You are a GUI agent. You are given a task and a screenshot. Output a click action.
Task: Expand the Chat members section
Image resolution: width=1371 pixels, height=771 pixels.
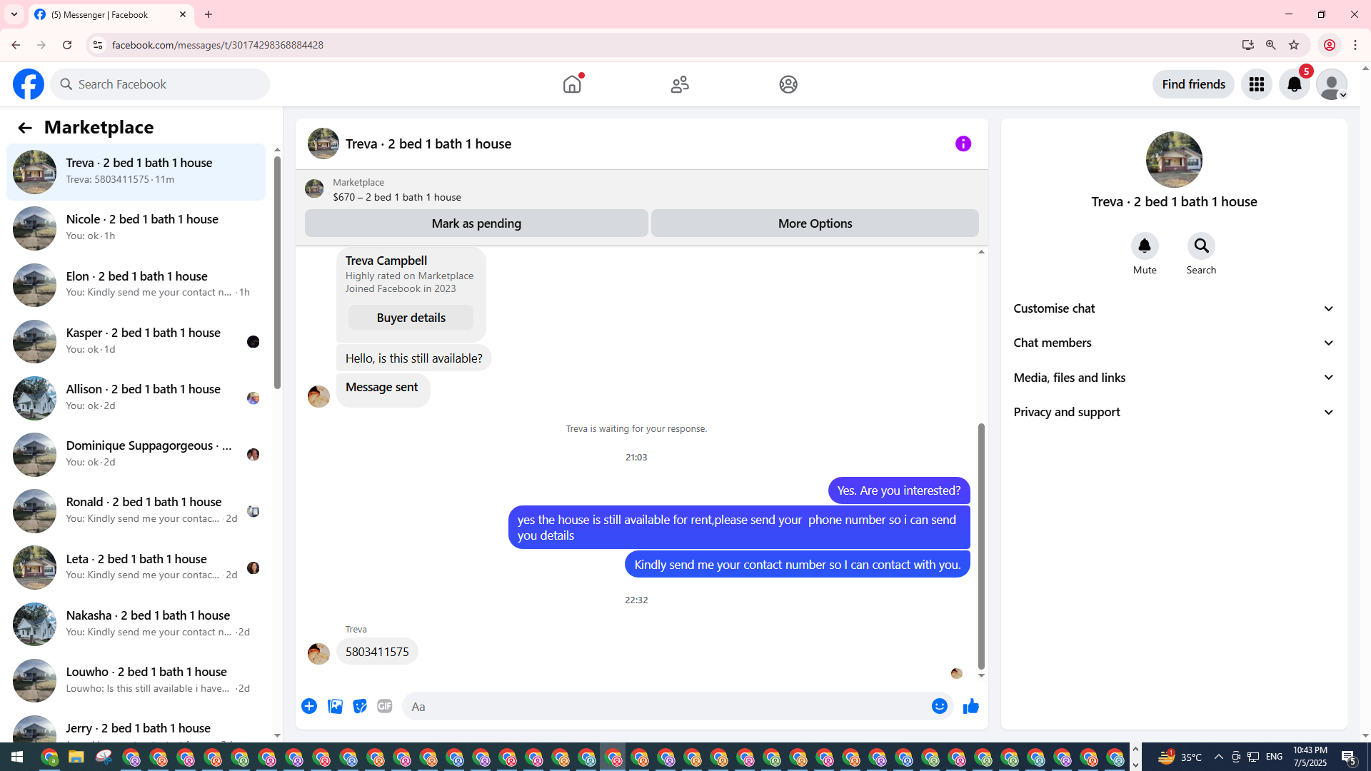tap(1174, 343)
